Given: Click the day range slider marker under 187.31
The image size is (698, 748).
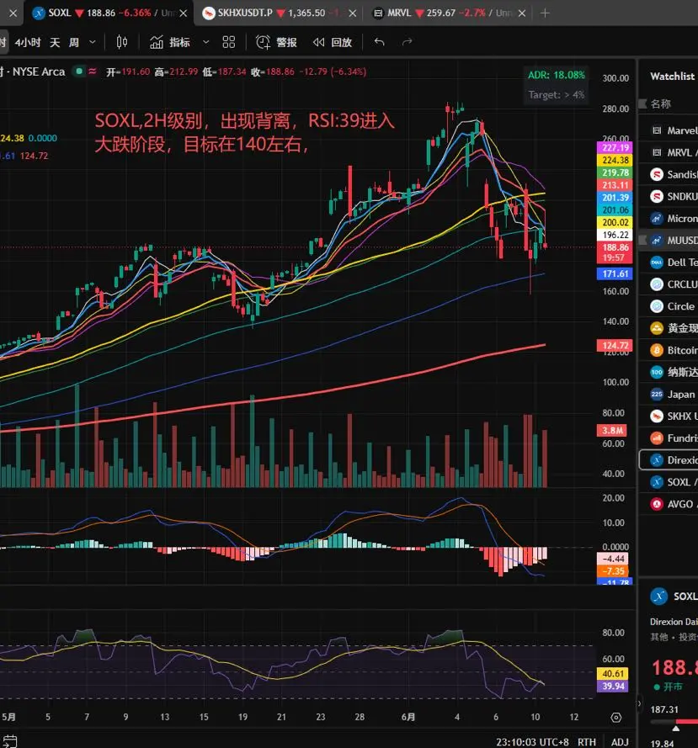Looking at the screenshot, I should [675, 728].
